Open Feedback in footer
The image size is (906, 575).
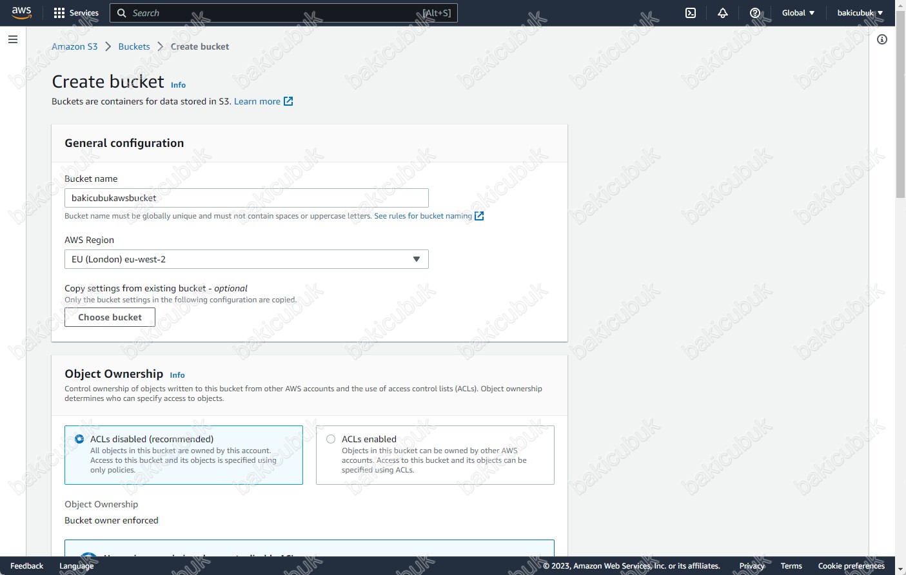[x=27, y=566]
